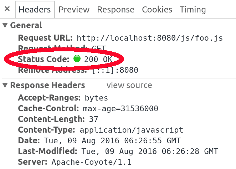Select the Request URL value

(150, 38)
